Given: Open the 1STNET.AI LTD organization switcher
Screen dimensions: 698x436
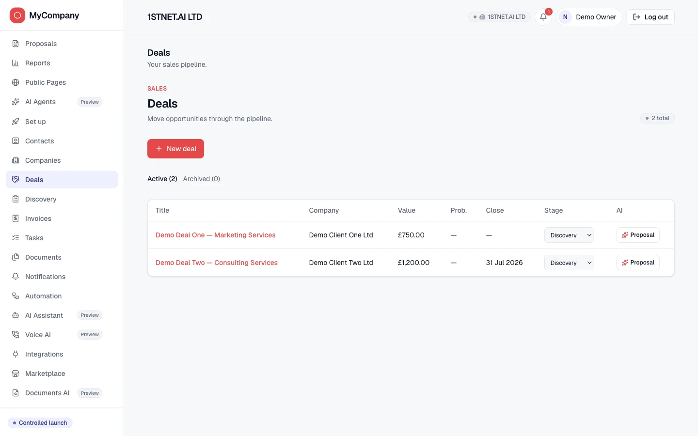Looking at the screenshot, I should pos(499,17).
